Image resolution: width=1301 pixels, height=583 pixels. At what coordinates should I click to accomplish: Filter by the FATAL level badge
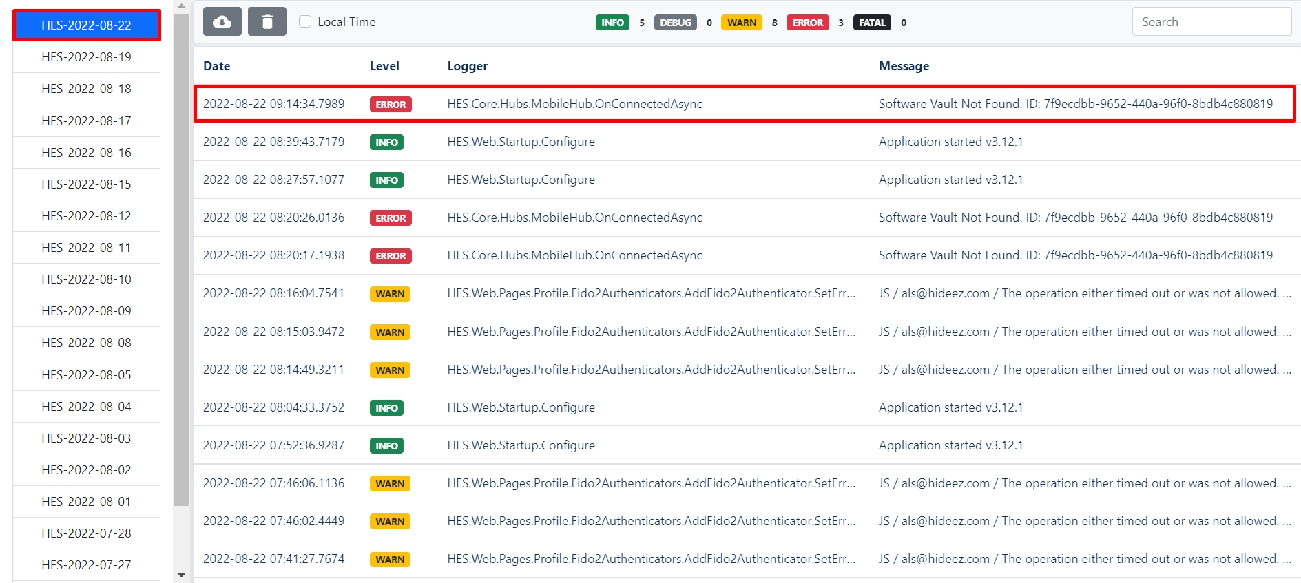(x=871, y=23)
